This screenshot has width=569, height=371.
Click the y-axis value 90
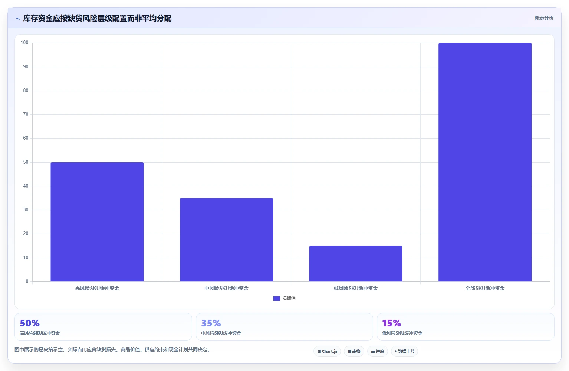point(26,67)
